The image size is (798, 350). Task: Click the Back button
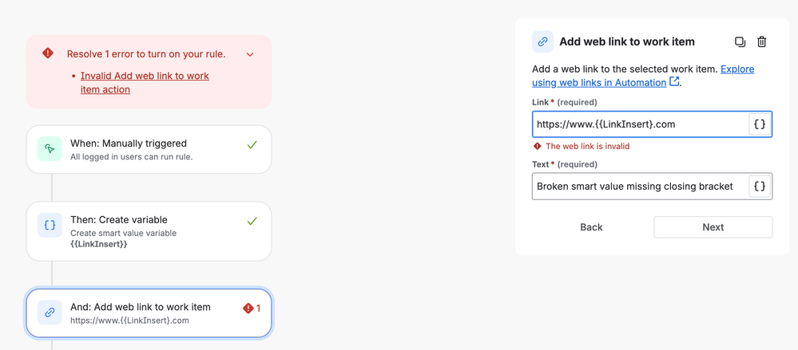coord(591,227)
